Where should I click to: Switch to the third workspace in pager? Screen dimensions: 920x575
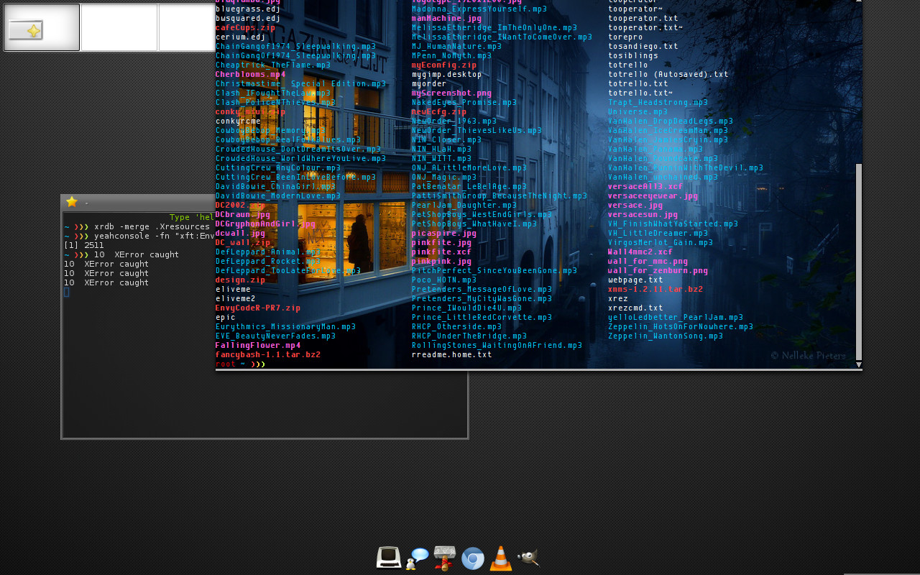pyautogui.click(x=187, y=27)
